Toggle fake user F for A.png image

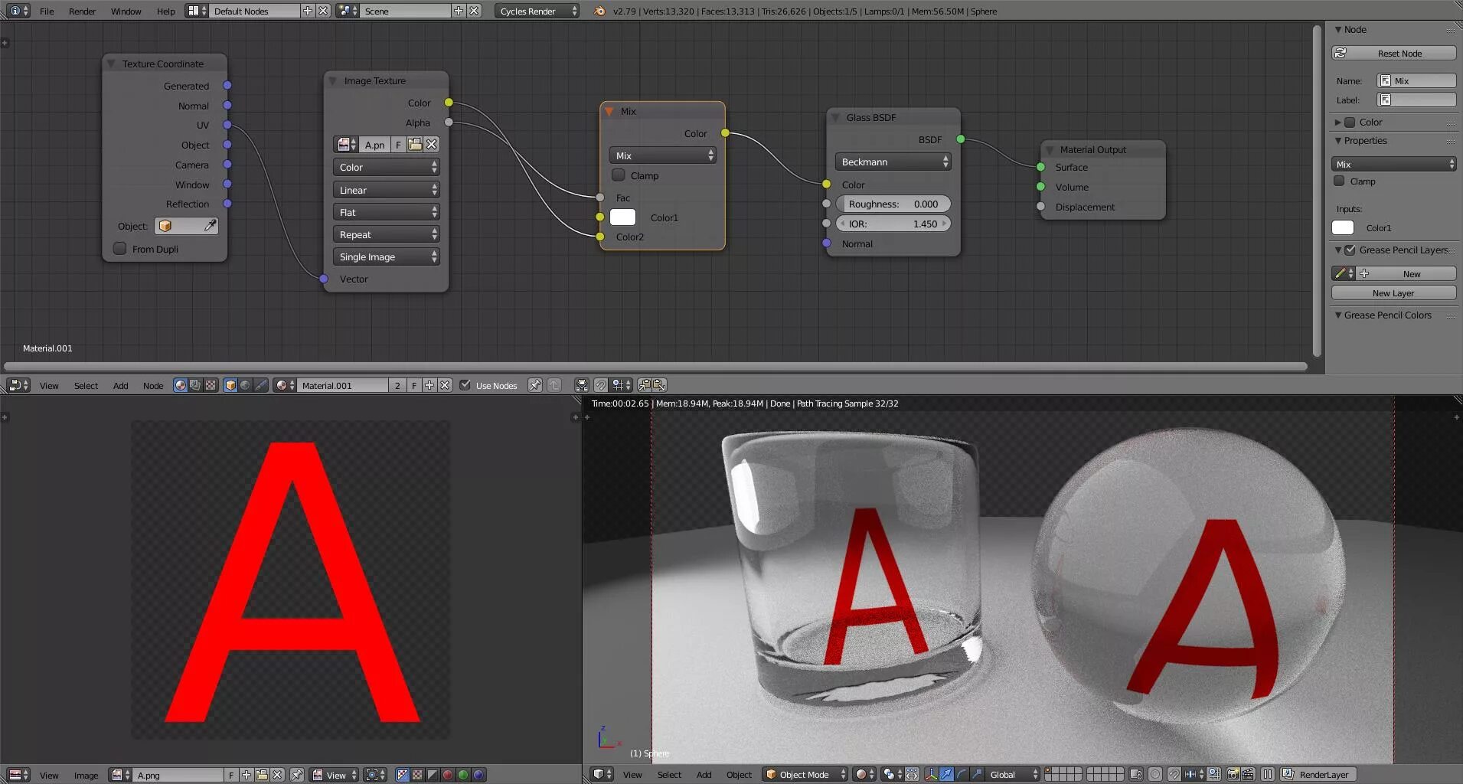[231, 775]
